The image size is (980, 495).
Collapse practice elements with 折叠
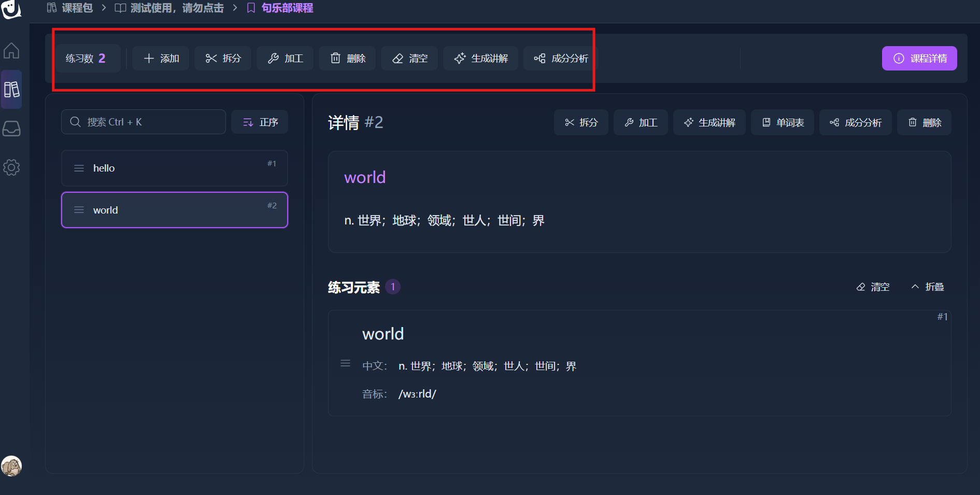[928, 287]
